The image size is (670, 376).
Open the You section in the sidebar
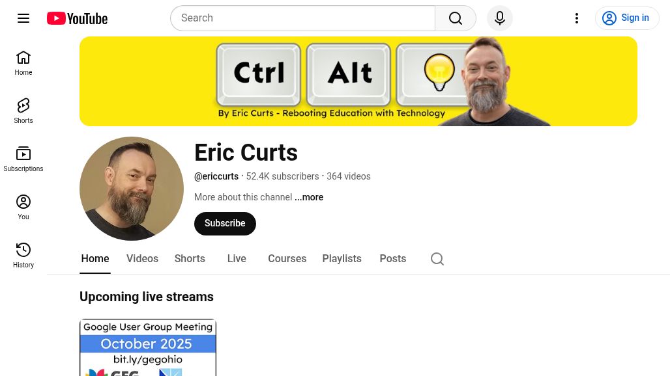pyautogui.click(x=23, y=207)
